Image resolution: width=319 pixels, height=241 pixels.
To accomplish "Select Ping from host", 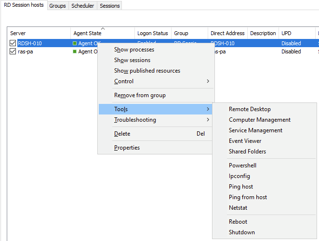I will (265, 197).
